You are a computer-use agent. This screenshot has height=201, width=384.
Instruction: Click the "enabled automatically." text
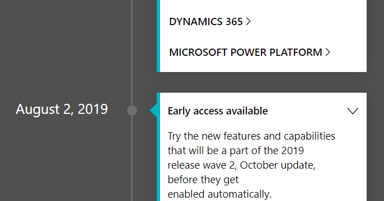(219, 194)
